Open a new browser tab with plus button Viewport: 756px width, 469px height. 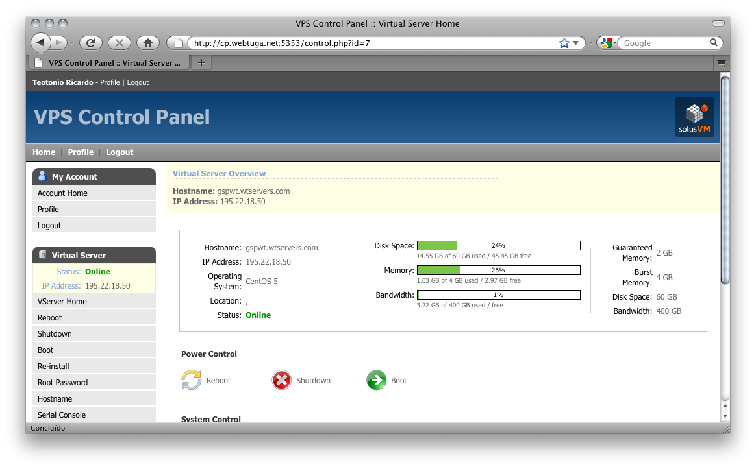coord(201,62)
